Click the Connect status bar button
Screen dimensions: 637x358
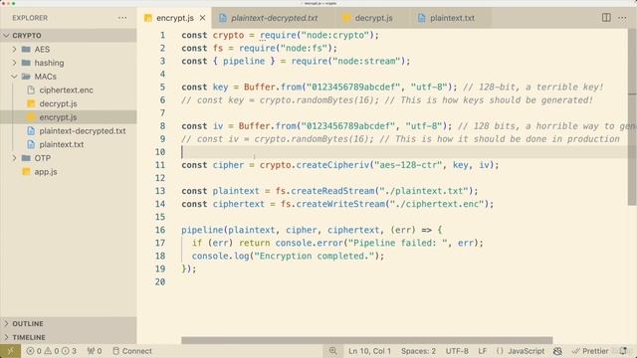(x=132, y=351)
